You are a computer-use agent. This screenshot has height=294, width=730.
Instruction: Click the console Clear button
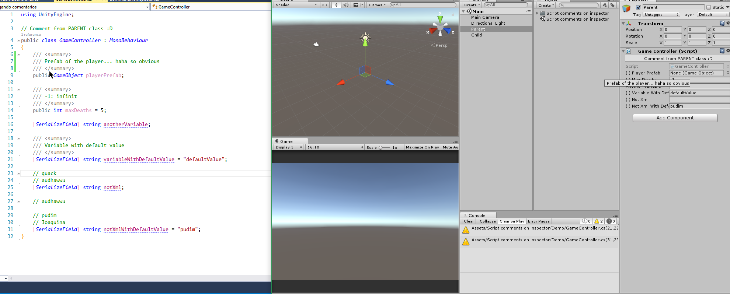point(469,221)
